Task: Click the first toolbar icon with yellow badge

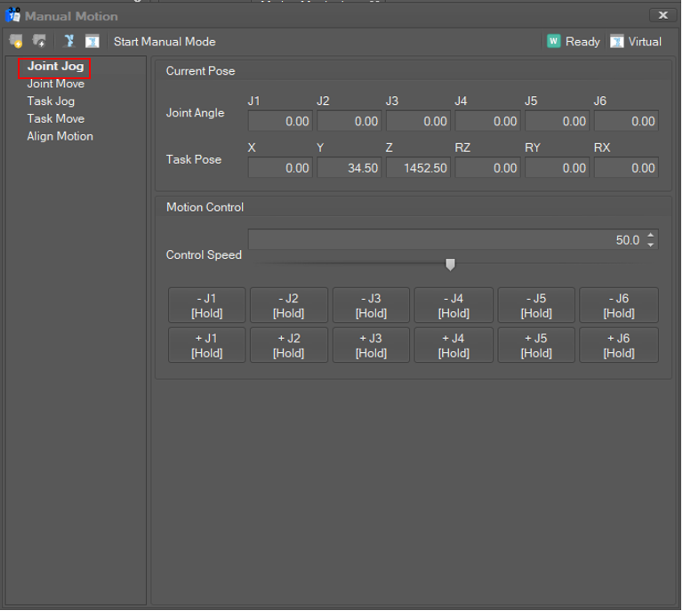Action: click(x=16, y=42)
